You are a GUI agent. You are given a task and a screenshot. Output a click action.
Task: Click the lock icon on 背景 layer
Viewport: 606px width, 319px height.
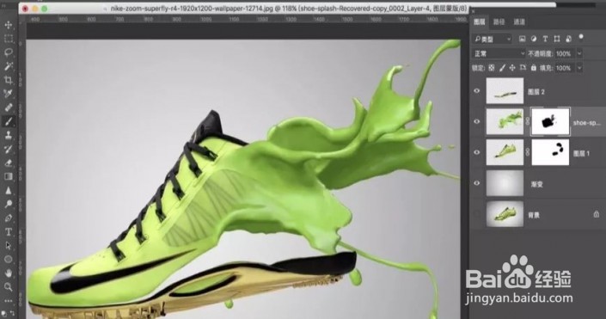(597, 214)
